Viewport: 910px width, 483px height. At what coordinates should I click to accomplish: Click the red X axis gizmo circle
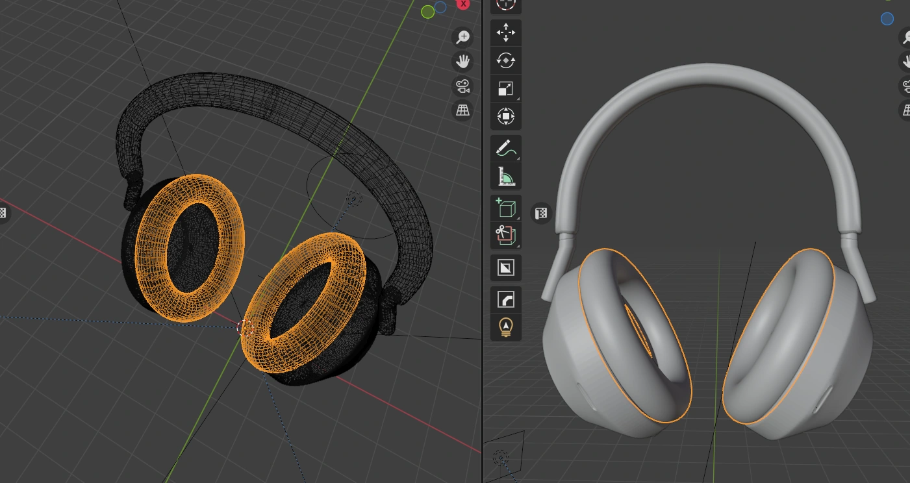(x=463, y=4)
